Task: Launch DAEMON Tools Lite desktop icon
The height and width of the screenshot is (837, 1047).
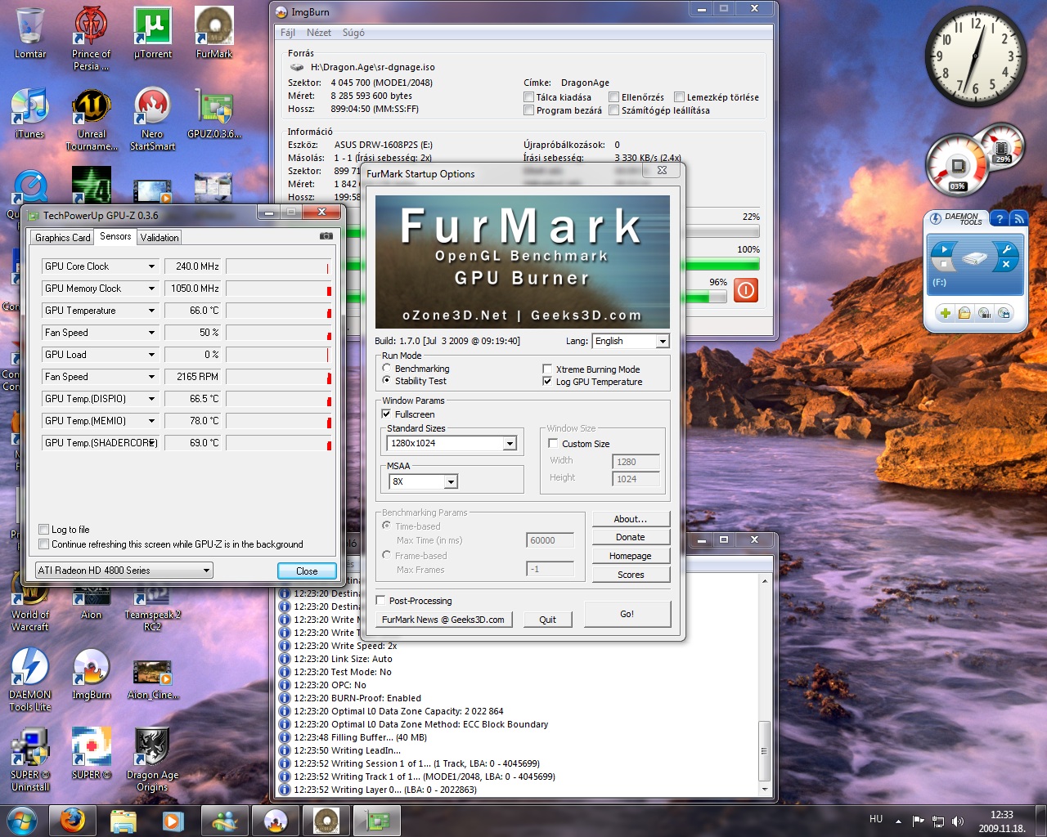Action: point(30,680)
